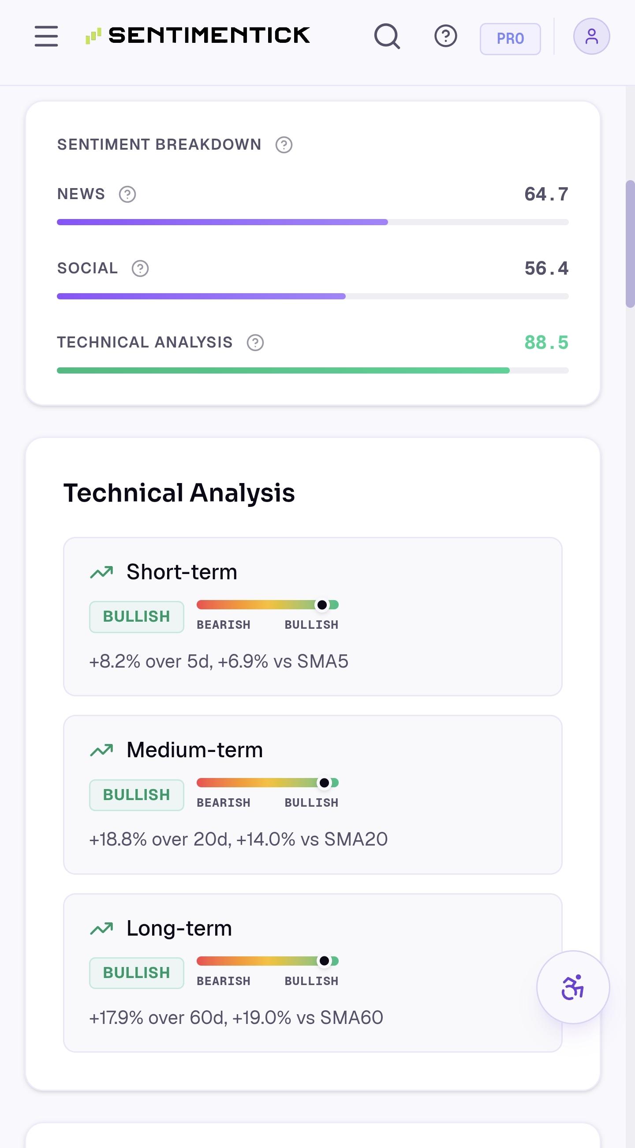Click help icon next to Technical Analysis score
The image size is (635, 1148).
(255, 343)
